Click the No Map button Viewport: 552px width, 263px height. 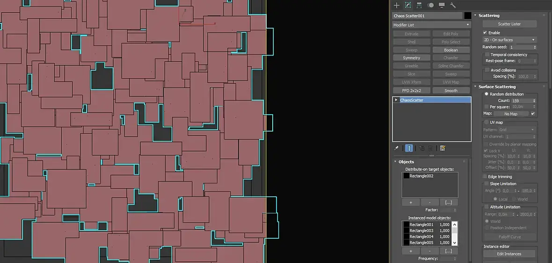pos(511,114)
